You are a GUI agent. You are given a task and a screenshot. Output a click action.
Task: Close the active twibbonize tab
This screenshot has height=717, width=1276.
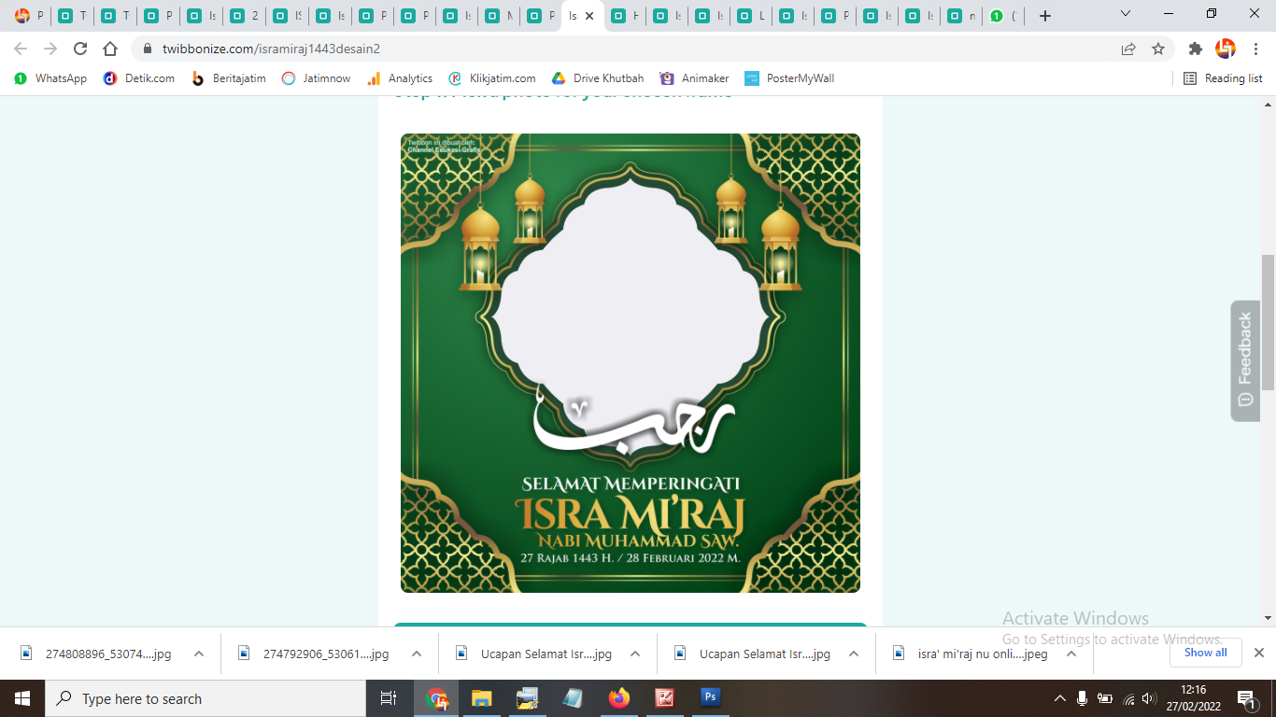pyautogui.click(x=589, y=16)
